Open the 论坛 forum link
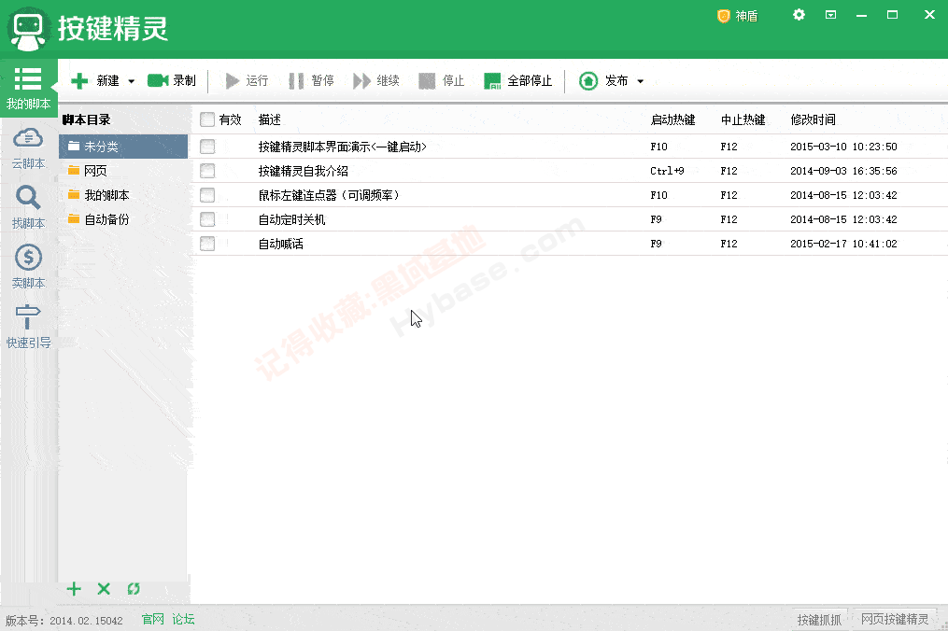 pyautogui.click(x=183, y=619)
